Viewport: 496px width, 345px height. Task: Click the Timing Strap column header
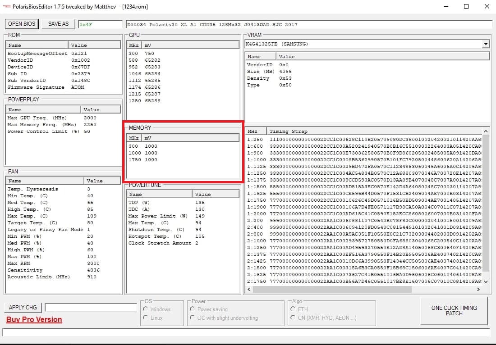(x=375, y=131)
